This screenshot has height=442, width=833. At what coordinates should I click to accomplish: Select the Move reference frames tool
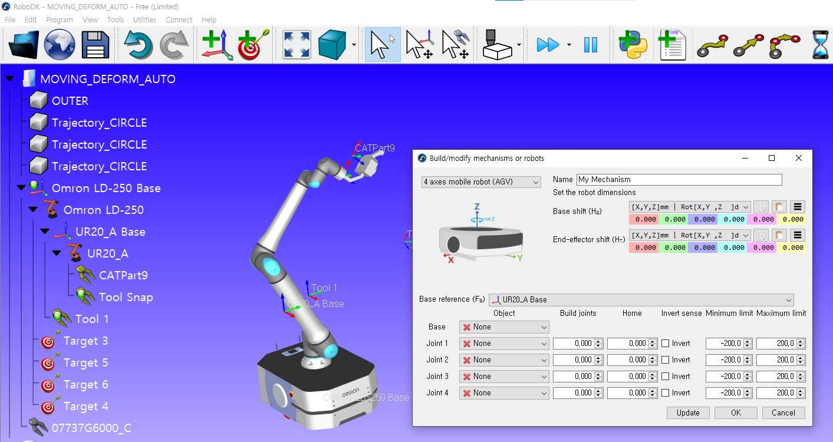(x=420, y=44)
